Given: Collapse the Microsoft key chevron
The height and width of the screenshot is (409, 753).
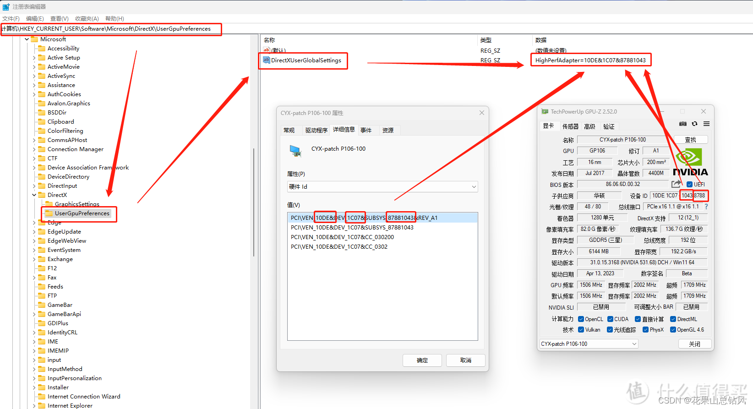Looking at the screenshot, I should [x=27, y=39].
